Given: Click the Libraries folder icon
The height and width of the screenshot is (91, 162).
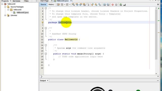Looking at the screenshot, I should coord(8,15).
